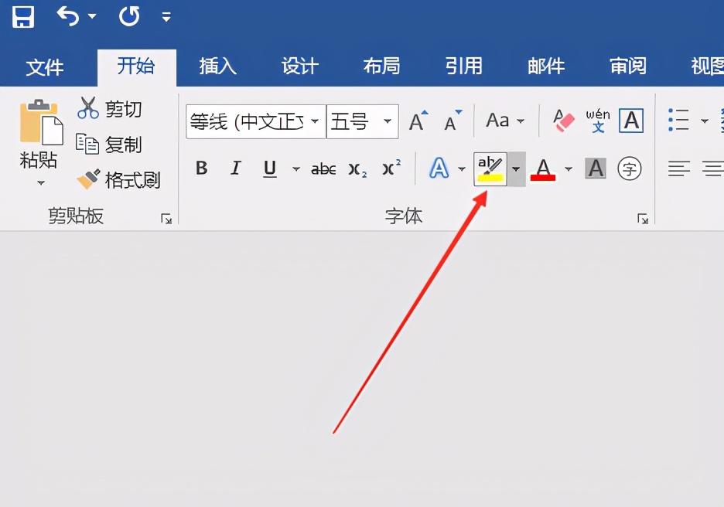Open the underline style dropdown arrow
724x507 pixels.
296,169
